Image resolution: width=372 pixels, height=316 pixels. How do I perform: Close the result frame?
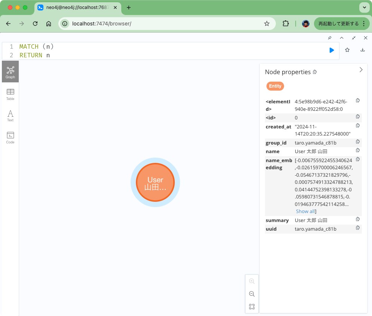click(366, 38)
